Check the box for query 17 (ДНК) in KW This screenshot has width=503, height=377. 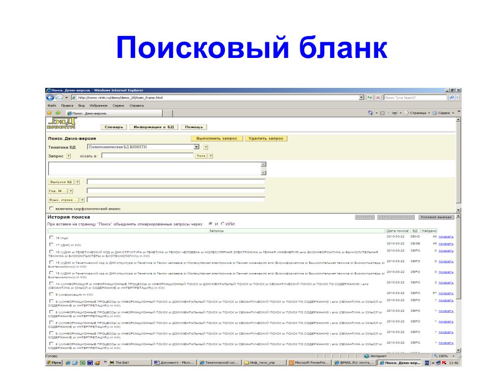(51, 244)
